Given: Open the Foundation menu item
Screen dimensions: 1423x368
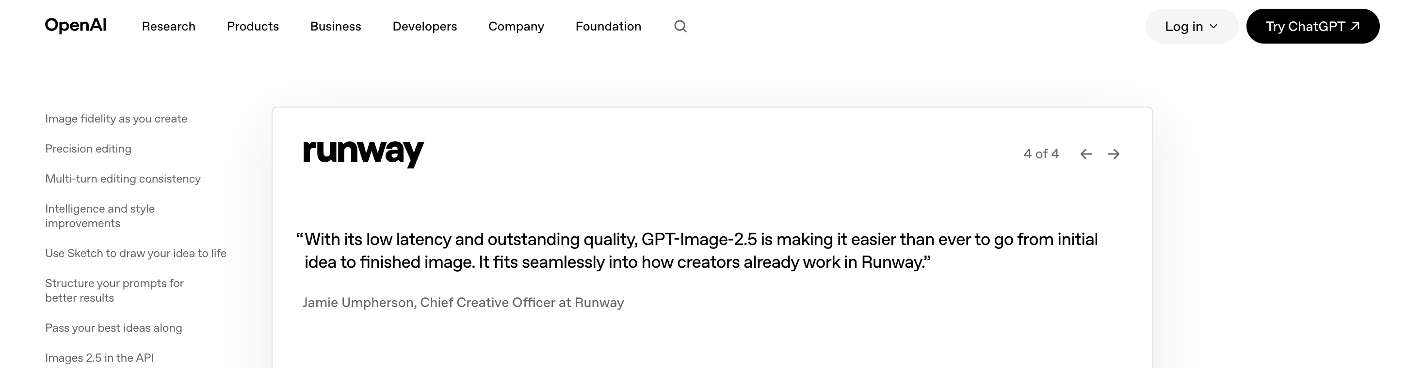Looking at the screenshot, I should coord(608,26).
